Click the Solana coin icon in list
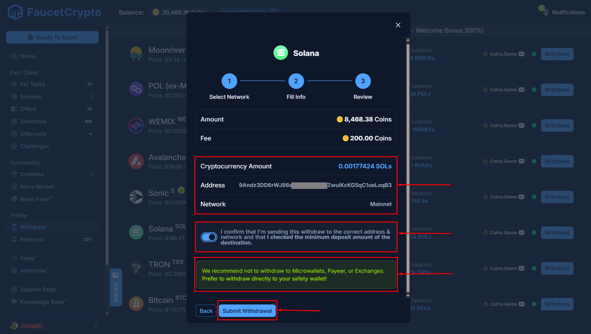This screenshot has width=591, height=334. [x=136, y=233]
